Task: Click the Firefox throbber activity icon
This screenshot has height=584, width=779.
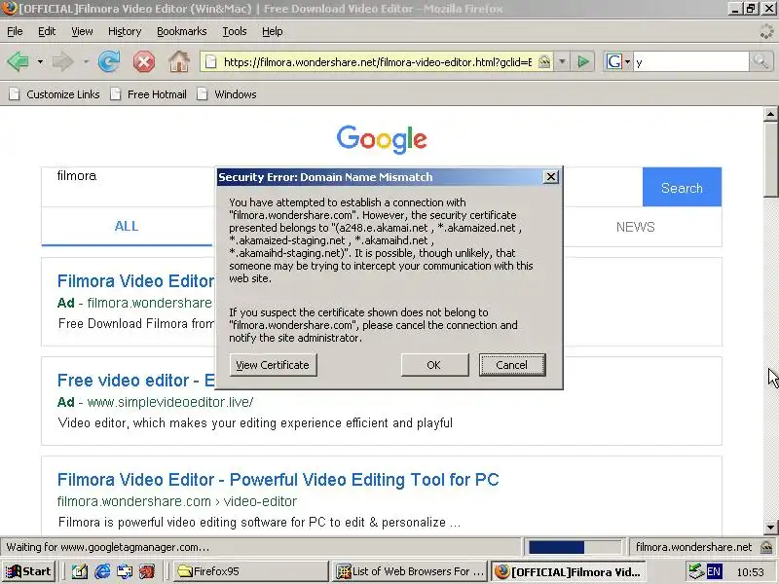Action: pyautogui.click(x=766, y=31)
